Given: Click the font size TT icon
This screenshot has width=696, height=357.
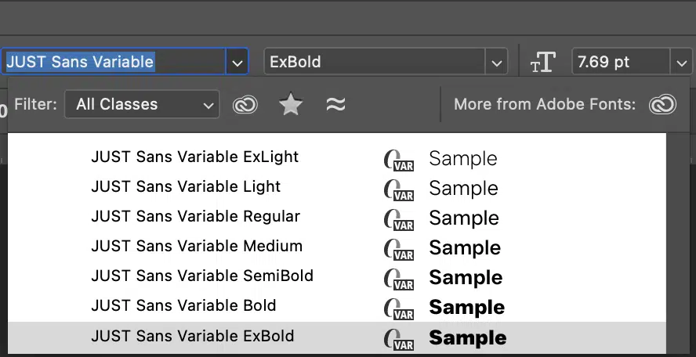Looking at the screenshot, I should (x=543, y=62).
